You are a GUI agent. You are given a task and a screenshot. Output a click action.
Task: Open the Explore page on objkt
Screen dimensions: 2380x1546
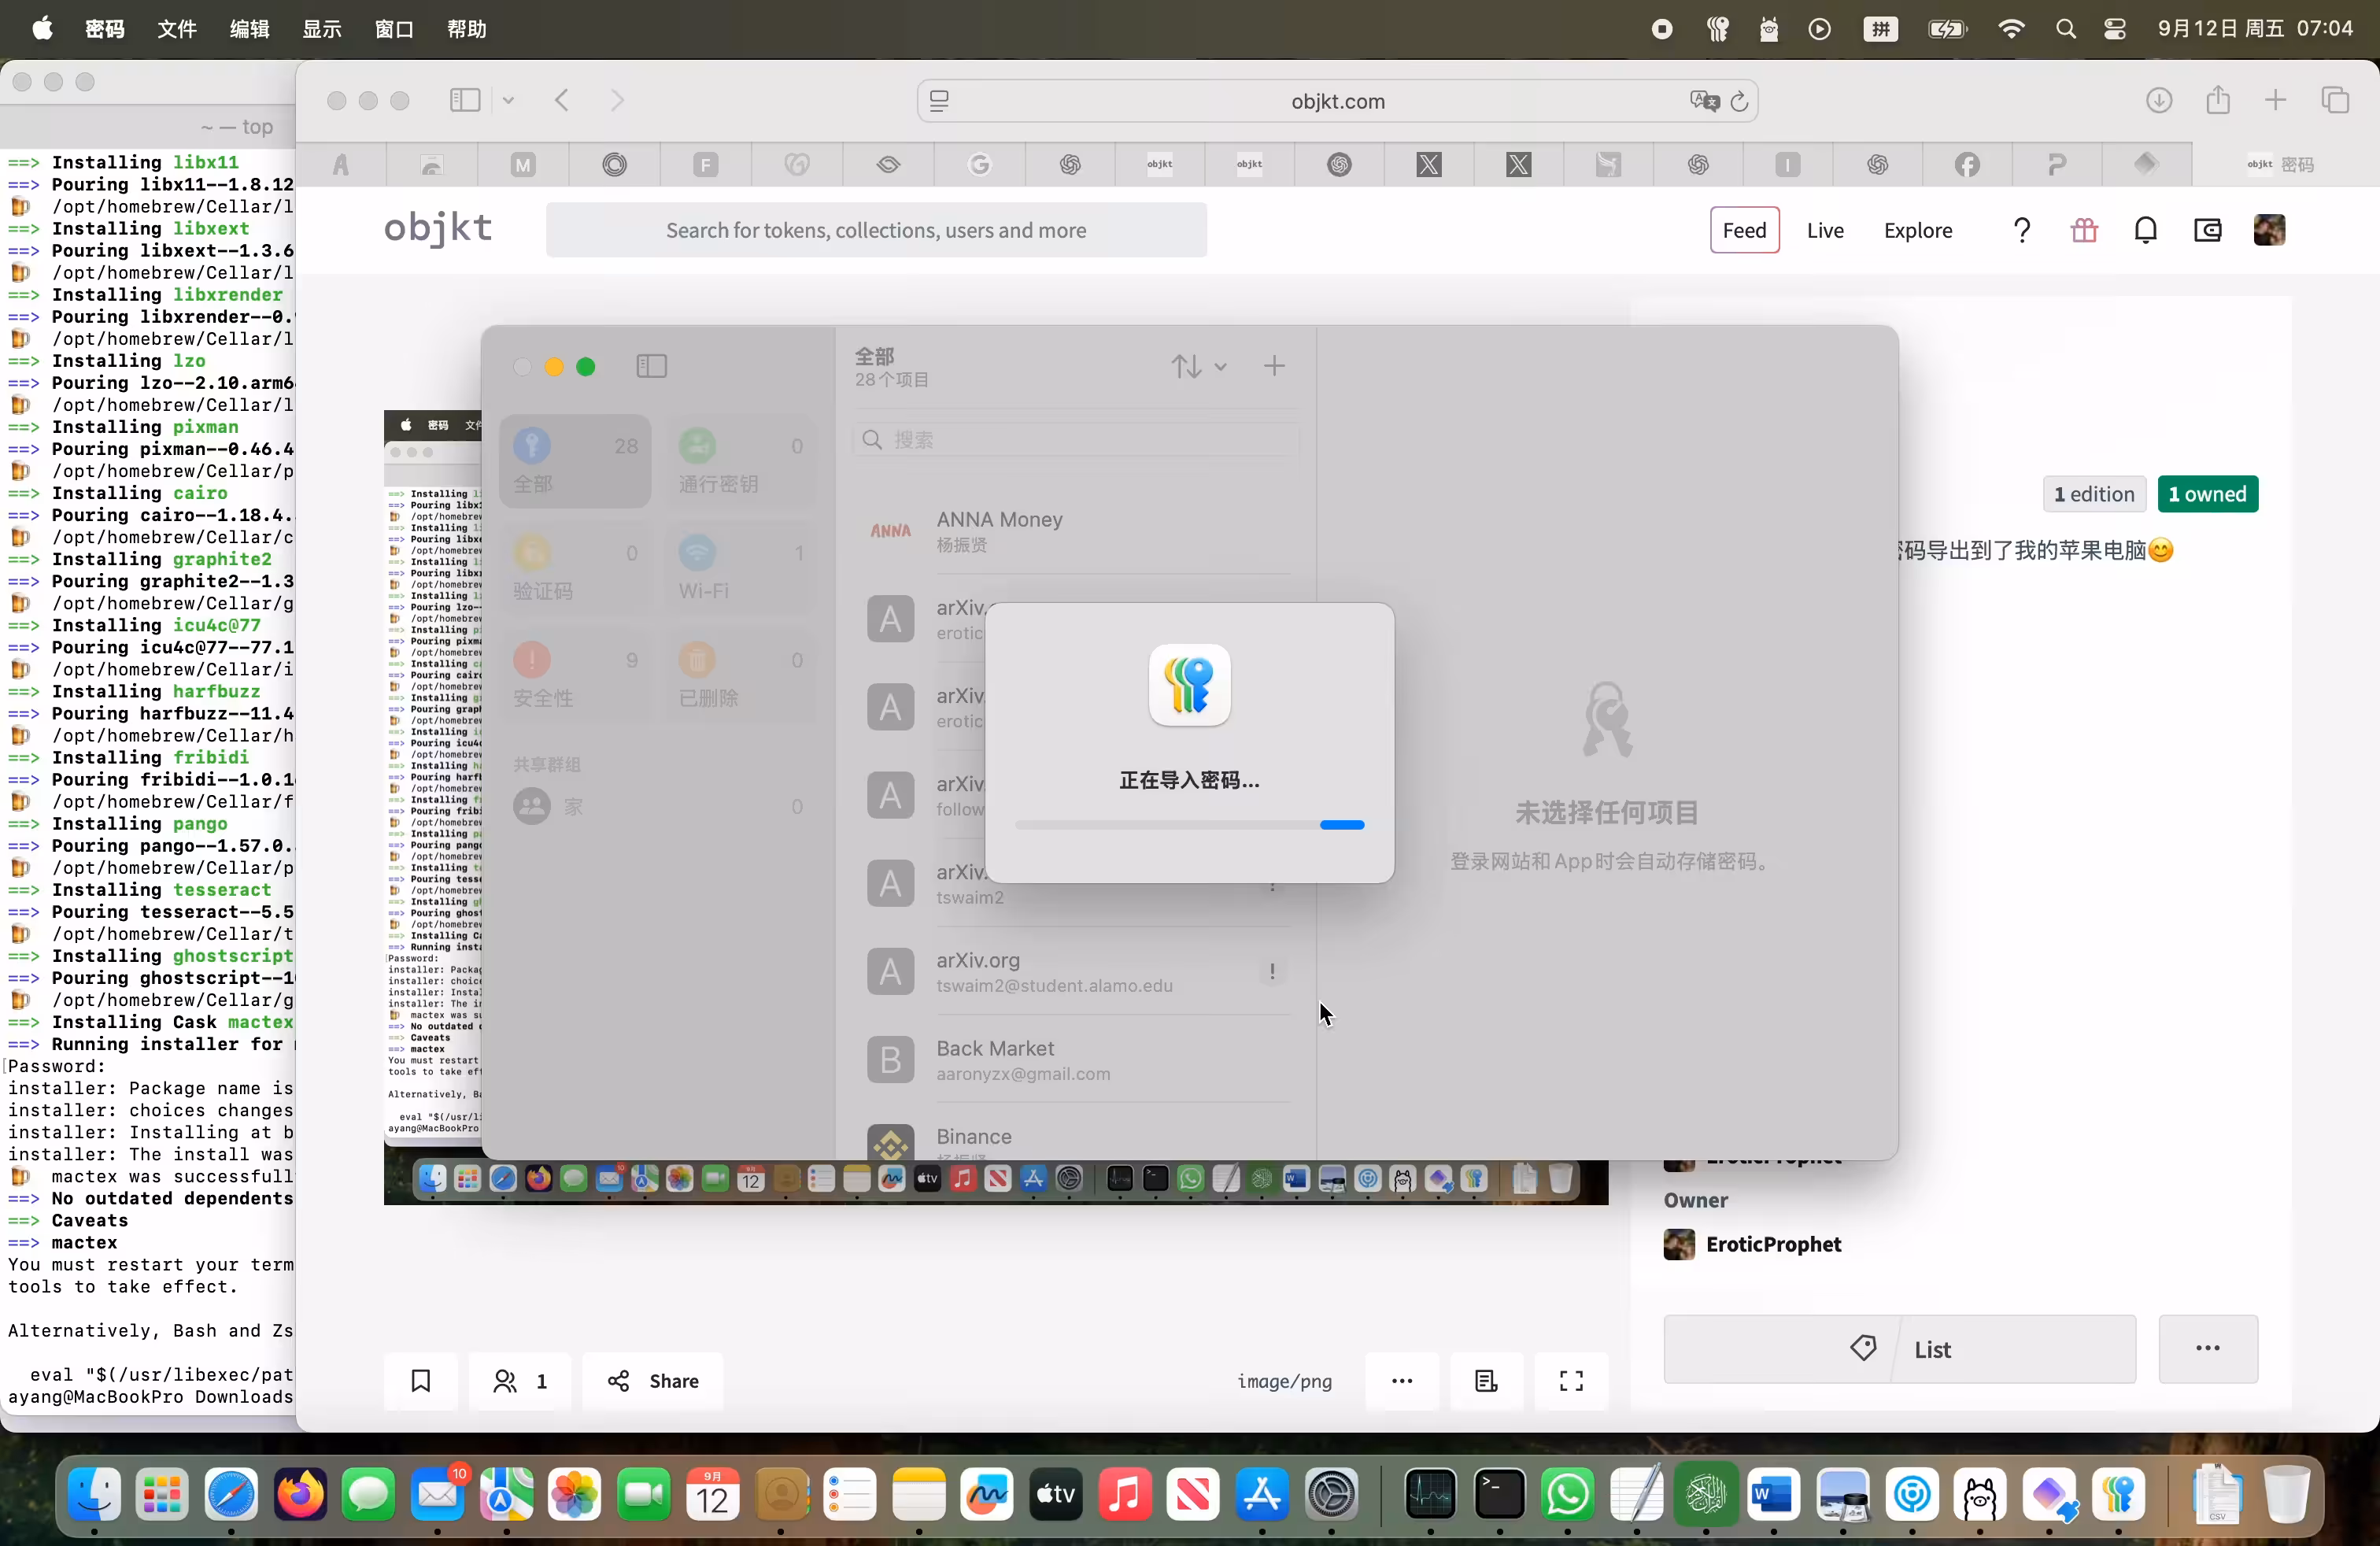point(1917,230)
